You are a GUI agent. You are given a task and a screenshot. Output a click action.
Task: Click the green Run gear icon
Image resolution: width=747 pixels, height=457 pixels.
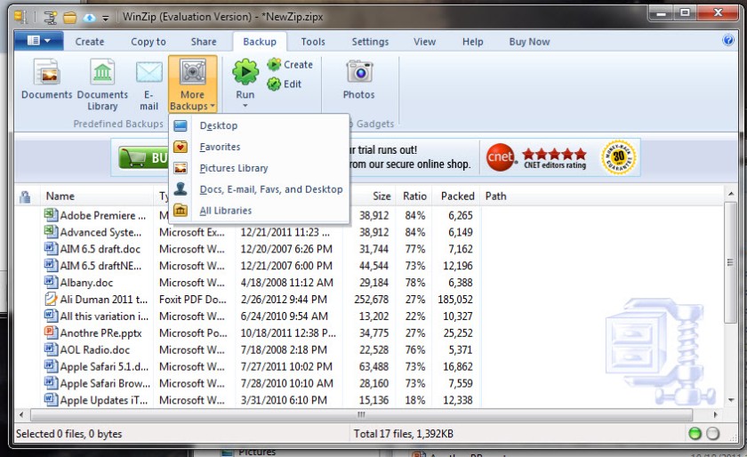[245, 72]
